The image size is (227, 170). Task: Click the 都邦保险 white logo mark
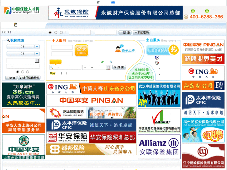[55, 149]
